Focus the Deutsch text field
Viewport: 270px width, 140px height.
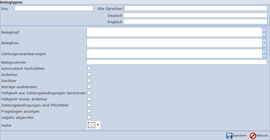coord(195,15)
